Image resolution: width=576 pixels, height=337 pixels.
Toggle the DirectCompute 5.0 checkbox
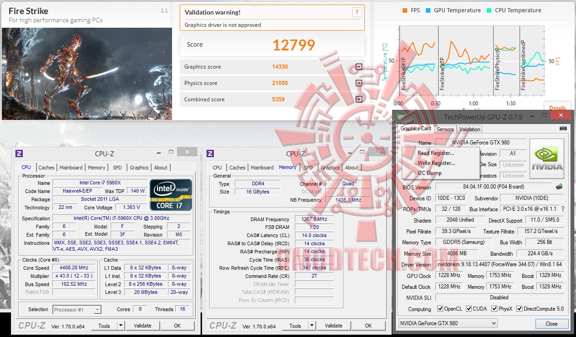pos(520,309)
